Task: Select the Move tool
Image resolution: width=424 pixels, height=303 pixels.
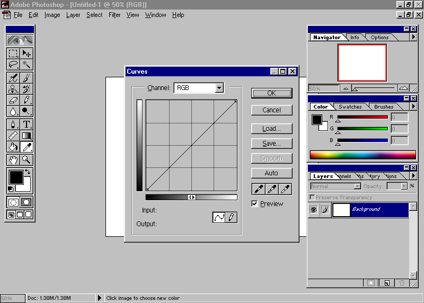Action: (x=26, y=54)
